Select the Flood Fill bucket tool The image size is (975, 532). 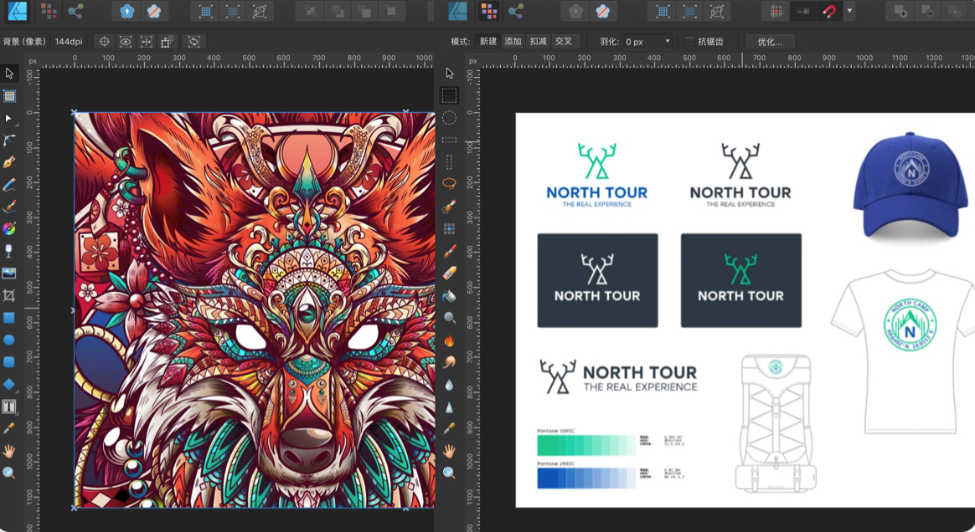tap(450, 295)
